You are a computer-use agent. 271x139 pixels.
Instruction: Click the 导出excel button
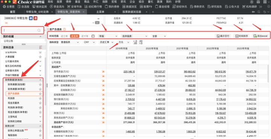(260, 36)
